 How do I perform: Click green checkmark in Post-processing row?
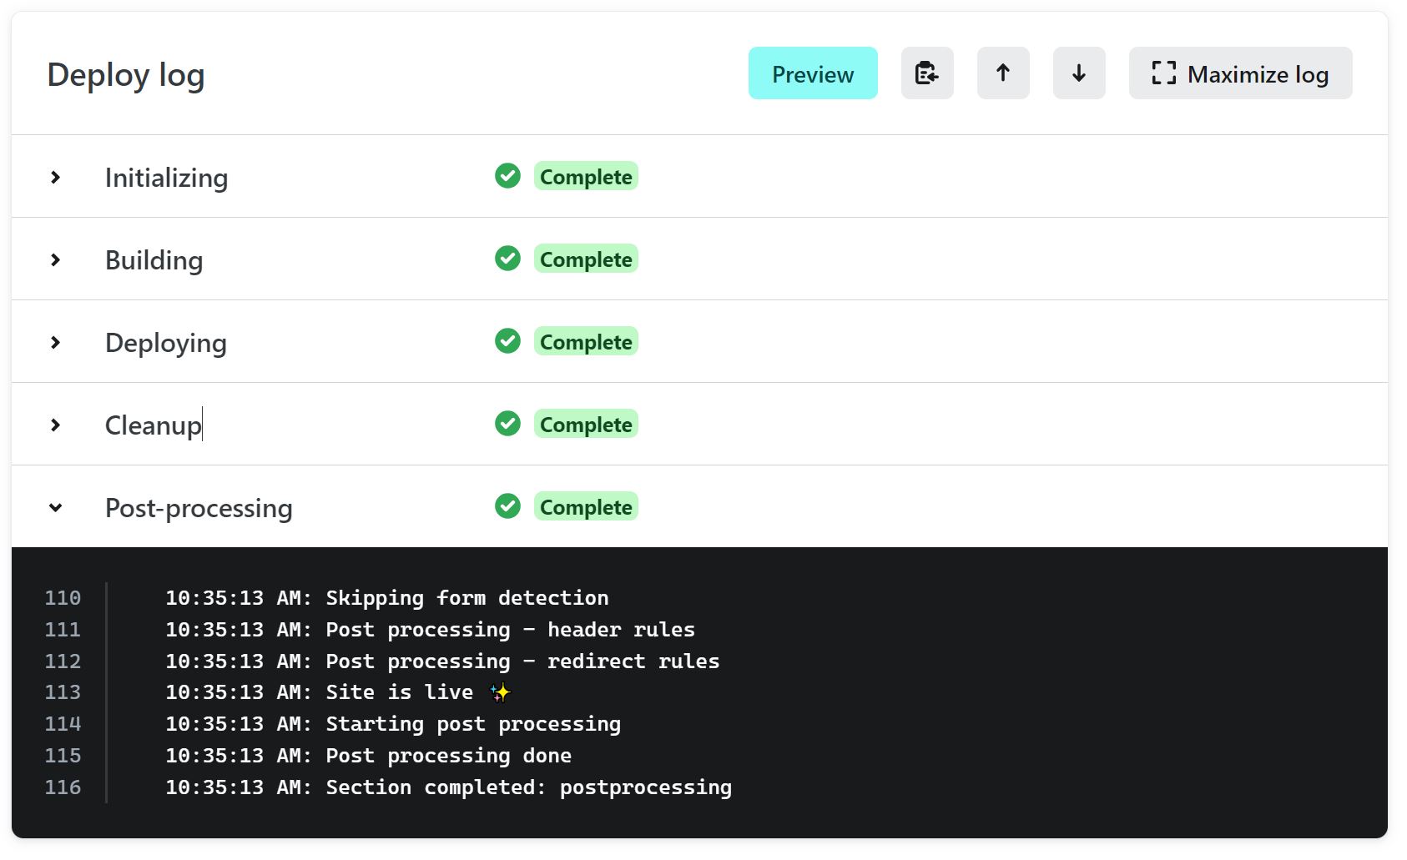pos(507,506)
